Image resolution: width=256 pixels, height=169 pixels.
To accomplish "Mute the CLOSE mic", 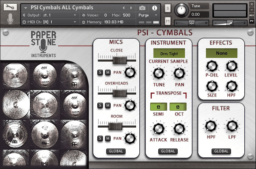I will point(107,72).
